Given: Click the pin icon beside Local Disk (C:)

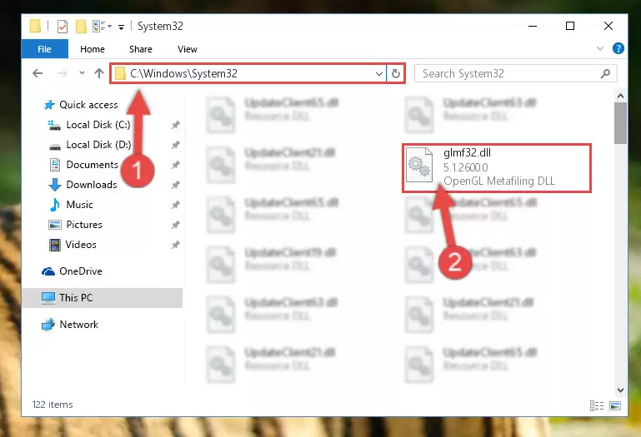Looking at the screenshot, I should pos(175,125).
